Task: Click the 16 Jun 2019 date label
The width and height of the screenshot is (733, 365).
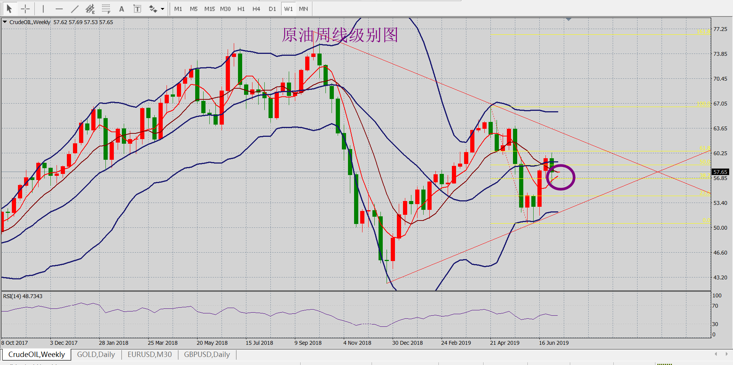Action: [553, 343]
